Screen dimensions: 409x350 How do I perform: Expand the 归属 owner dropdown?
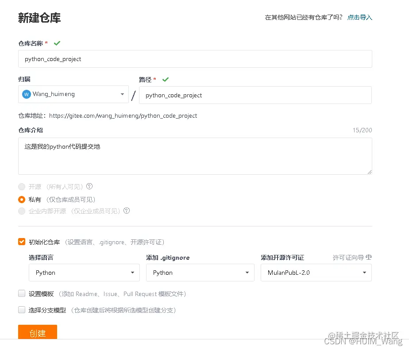coord(122,94)
